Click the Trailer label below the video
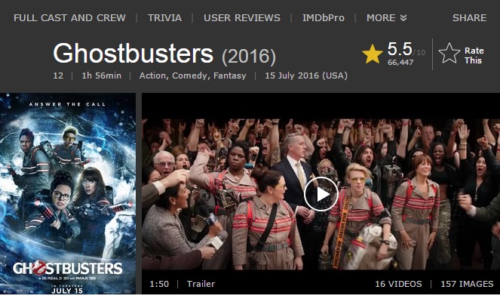 pos(201,284)
